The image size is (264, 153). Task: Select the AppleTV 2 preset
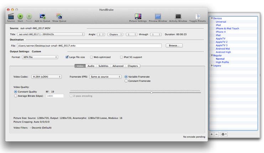222,42
